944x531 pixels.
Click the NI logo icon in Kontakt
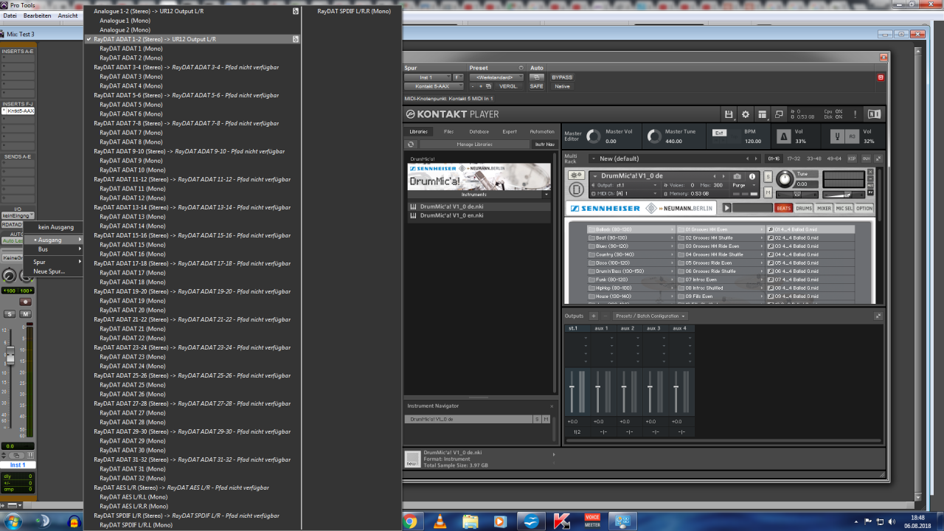(874, 114)
